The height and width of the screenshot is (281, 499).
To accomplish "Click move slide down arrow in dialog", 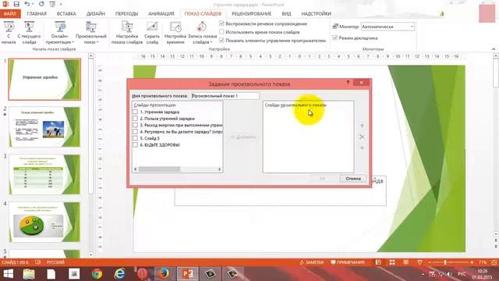I will [x=362, y=148].
